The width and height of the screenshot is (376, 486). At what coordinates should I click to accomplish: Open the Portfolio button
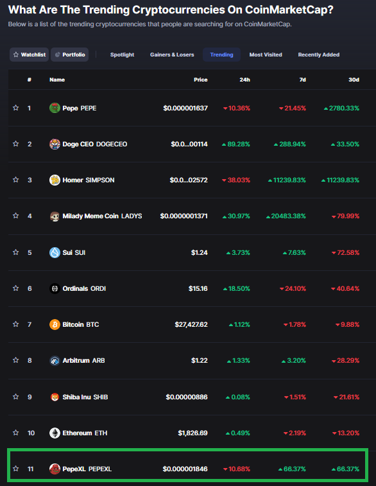(70, 55)
